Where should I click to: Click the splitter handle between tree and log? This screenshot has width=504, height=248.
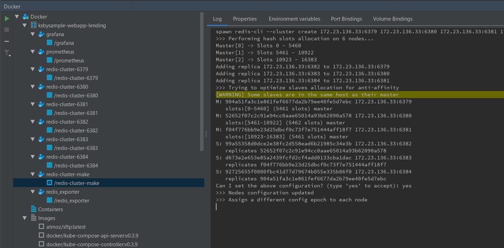[x=206, y=134]
